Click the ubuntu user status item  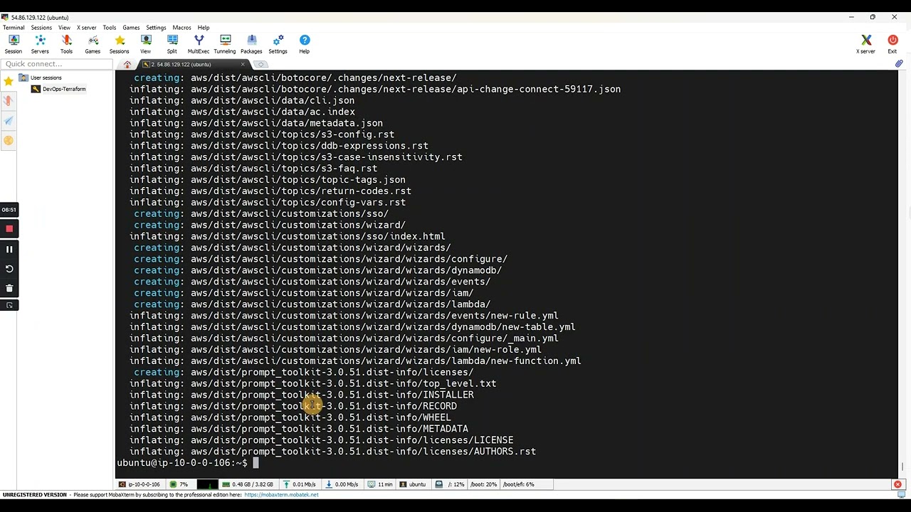413,484
